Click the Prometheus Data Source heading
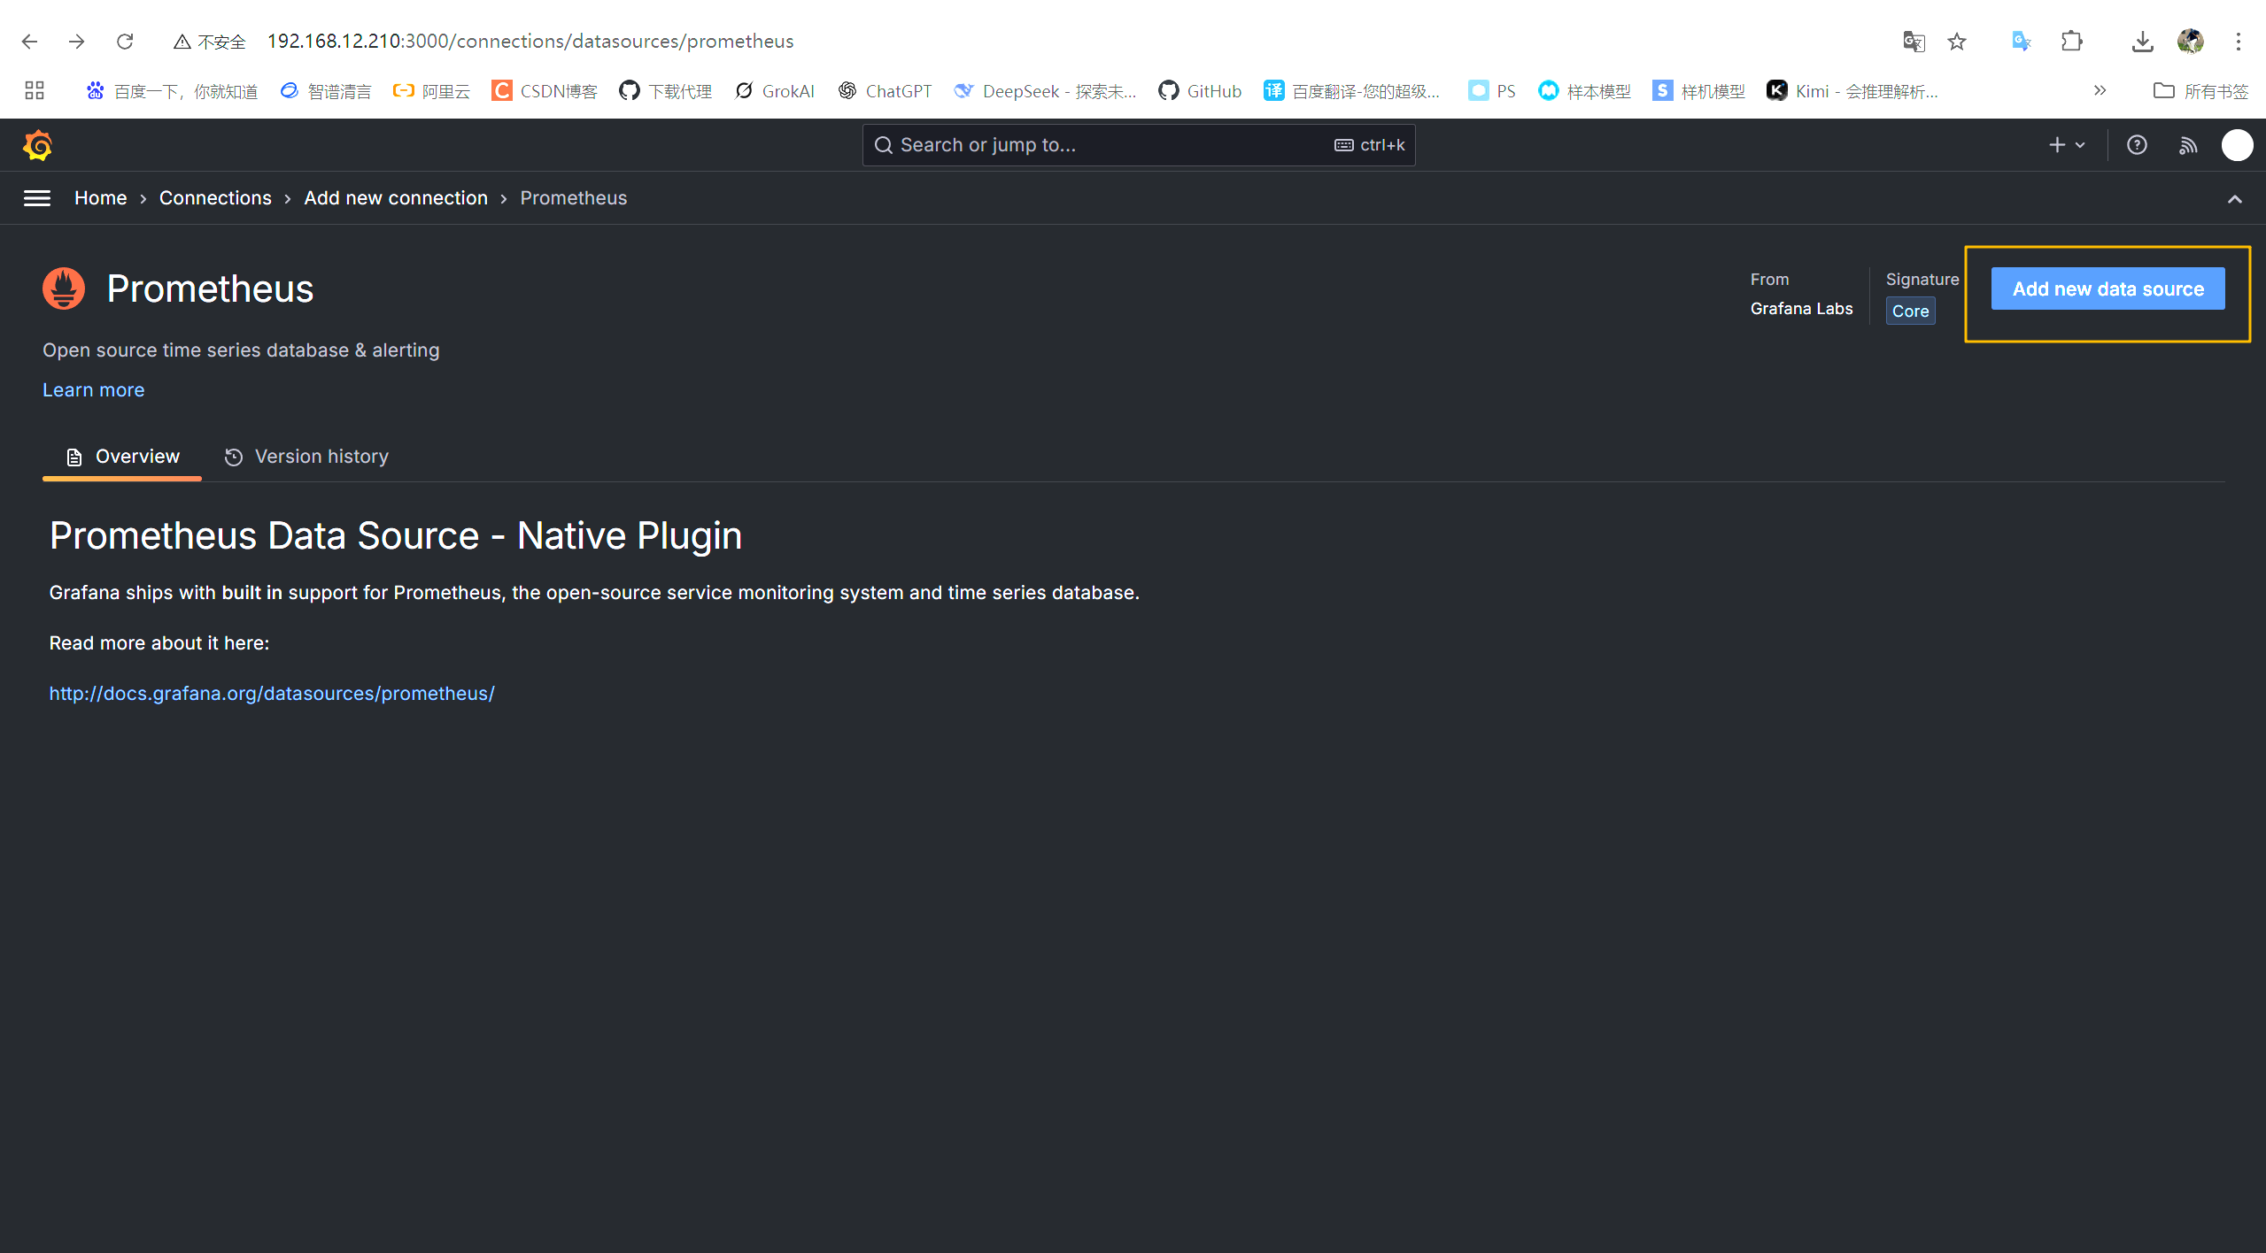Image resolution: width=2266 pixels, height=1253 pixels. 396,535
